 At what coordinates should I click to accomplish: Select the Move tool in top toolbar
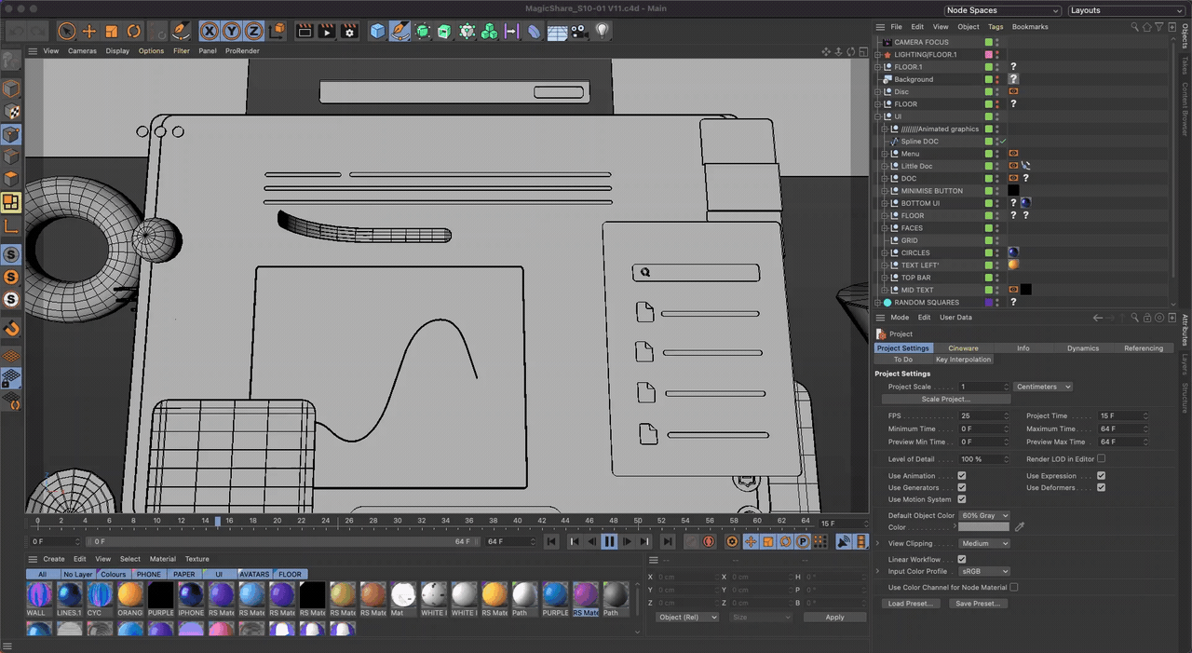(89, 32)
